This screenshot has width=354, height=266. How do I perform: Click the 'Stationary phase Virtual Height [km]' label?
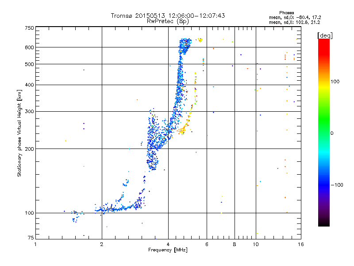pyautogui.click(x=19, y=133)
